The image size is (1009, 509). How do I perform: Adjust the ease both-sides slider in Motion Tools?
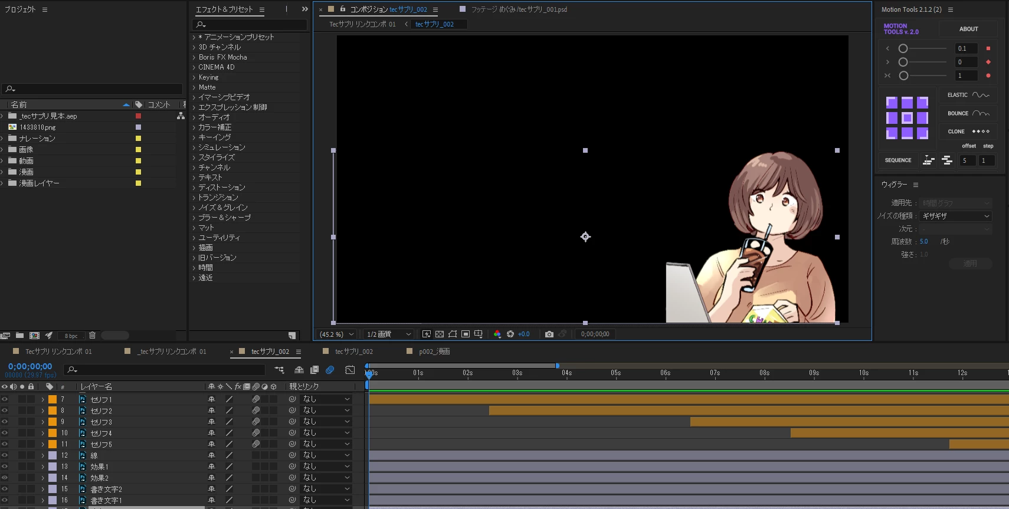tap(922, 75)
